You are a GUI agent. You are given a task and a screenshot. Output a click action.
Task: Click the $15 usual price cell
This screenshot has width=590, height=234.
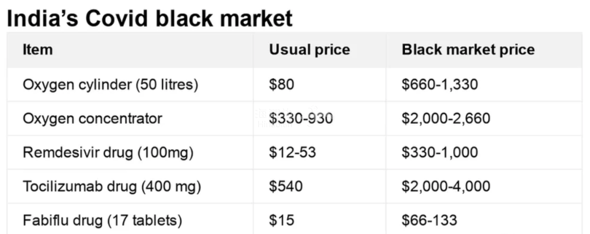coord(281,220)
